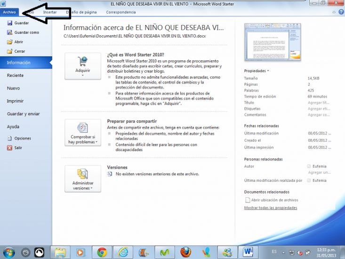Click the Abrir folder icon
The width and height of the screenshot is (345, 259).
(x=10, y=42)
